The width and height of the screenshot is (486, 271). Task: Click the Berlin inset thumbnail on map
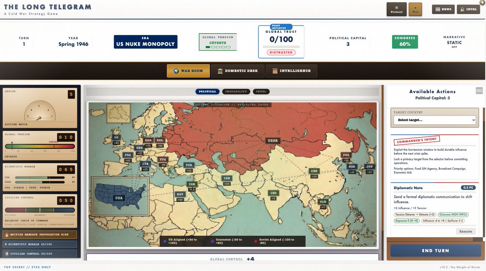(119, 113)
